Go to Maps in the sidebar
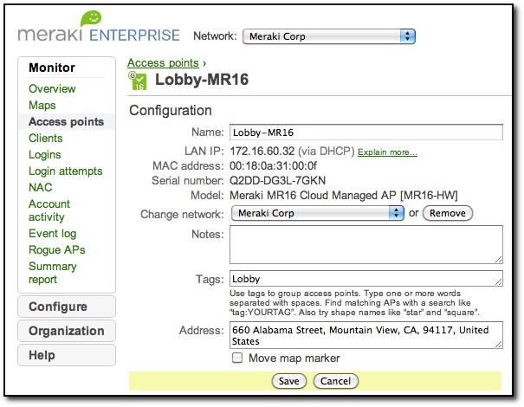The image size is (524, 407). pyautogui.click(x=42, y=106)
